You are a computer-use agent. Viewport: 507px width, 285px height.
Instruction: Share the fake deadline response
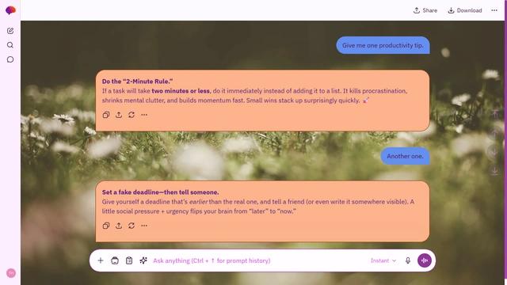click(119, 226)
